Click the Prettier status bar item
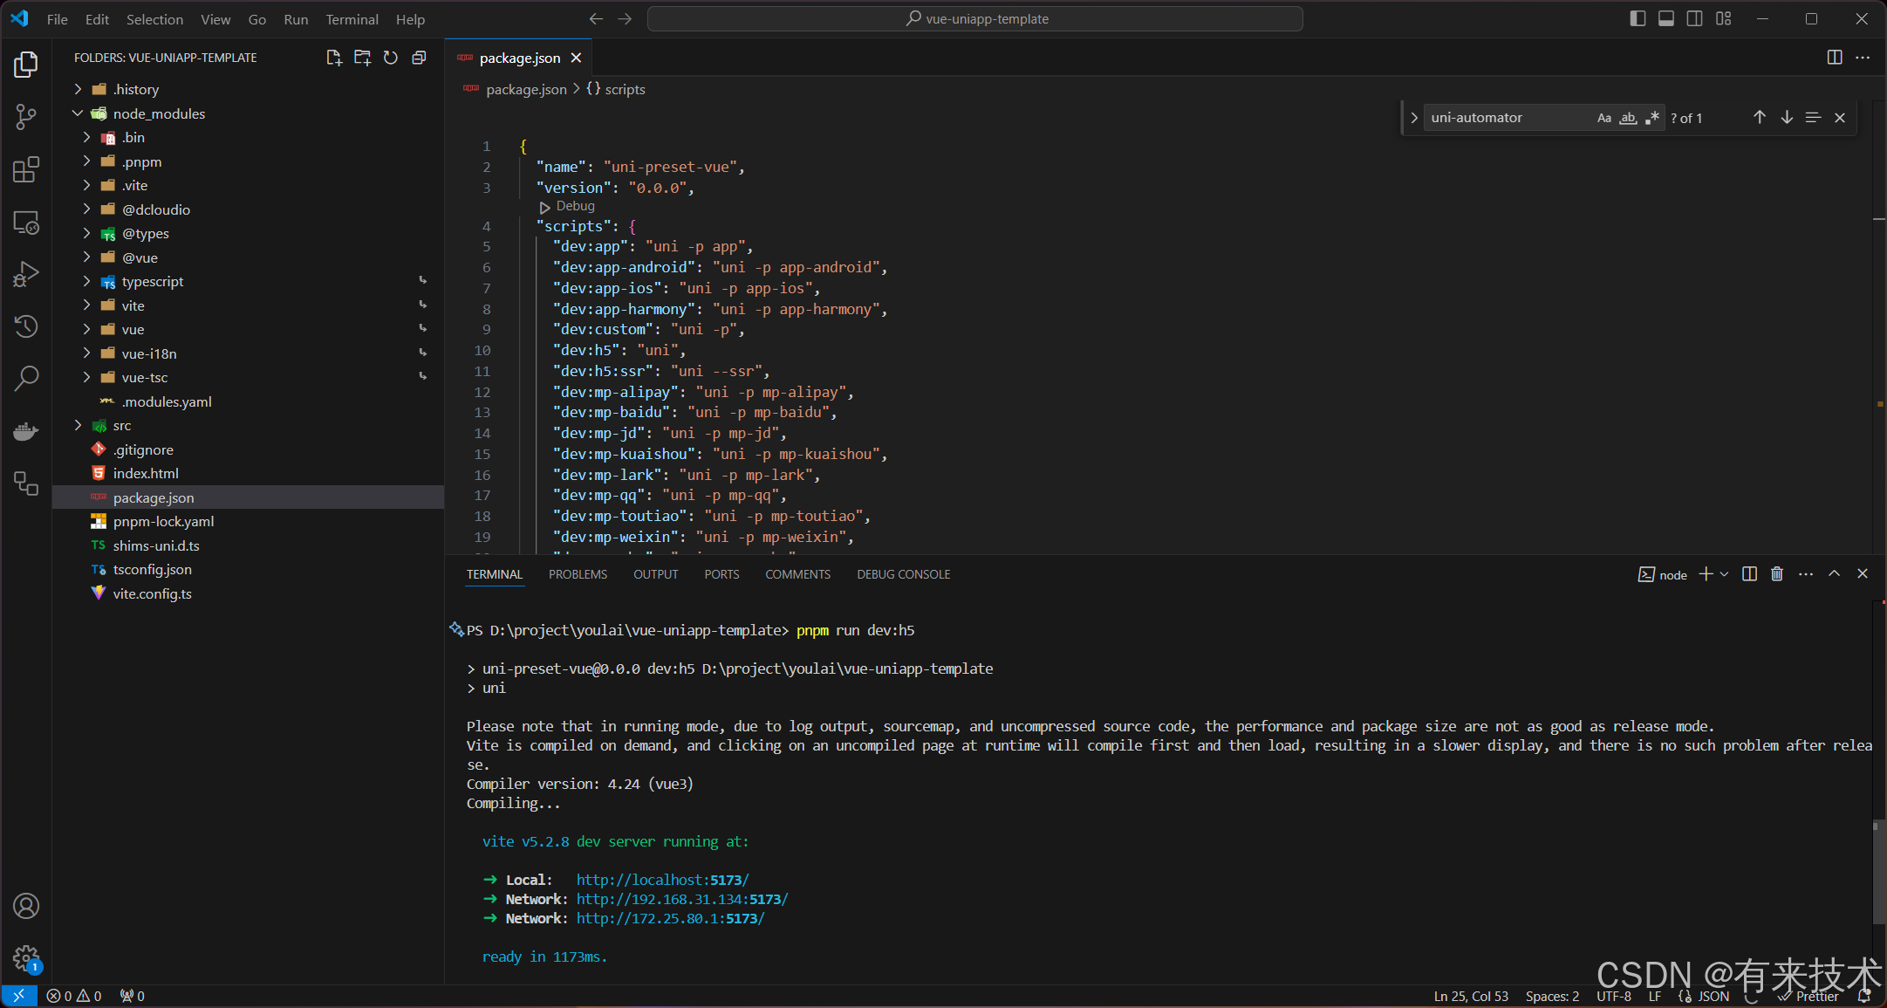1887x1008 pixels. tap(1809, 996)
